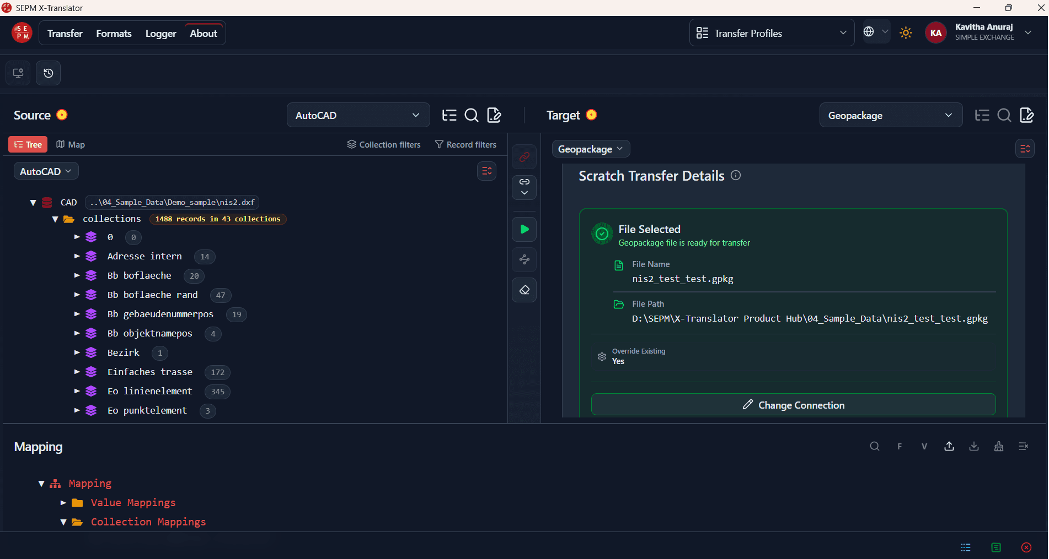This screenshot has width=1049, height=559.
Task: Click the eraser clear icon
Action: 524,290
